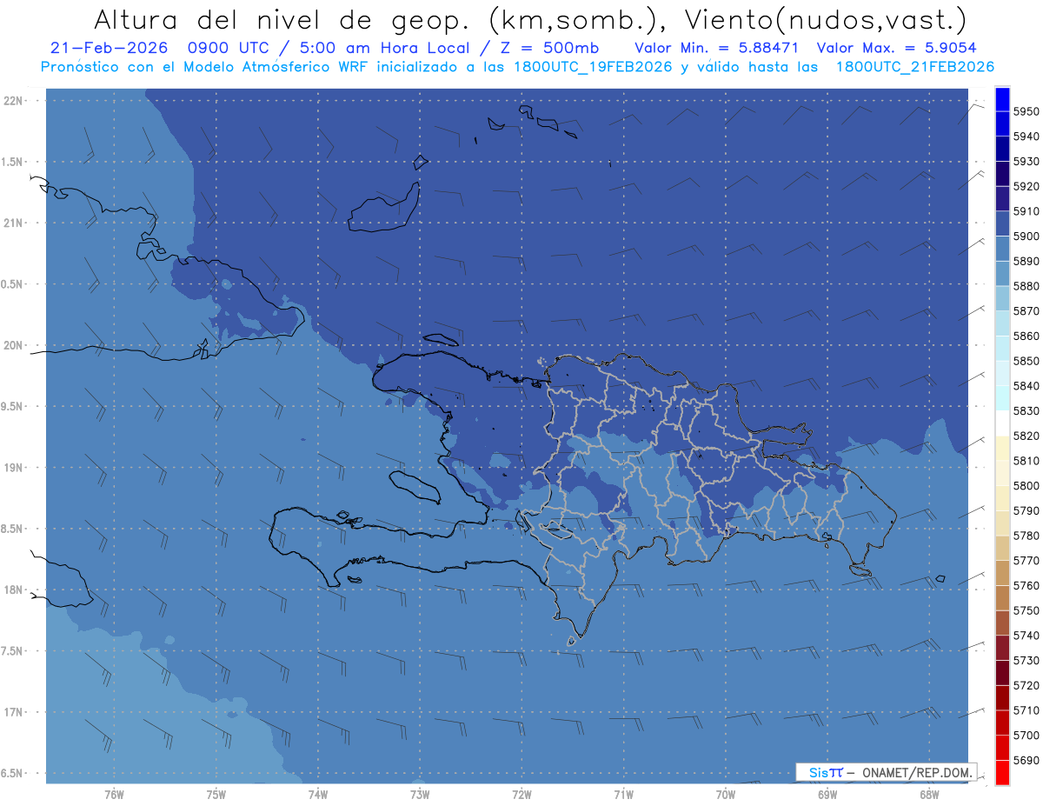The width and height of the screenshot is (1043, 806).
Task: Click the latitude label '20N'
Action: [x=14, y=345]
